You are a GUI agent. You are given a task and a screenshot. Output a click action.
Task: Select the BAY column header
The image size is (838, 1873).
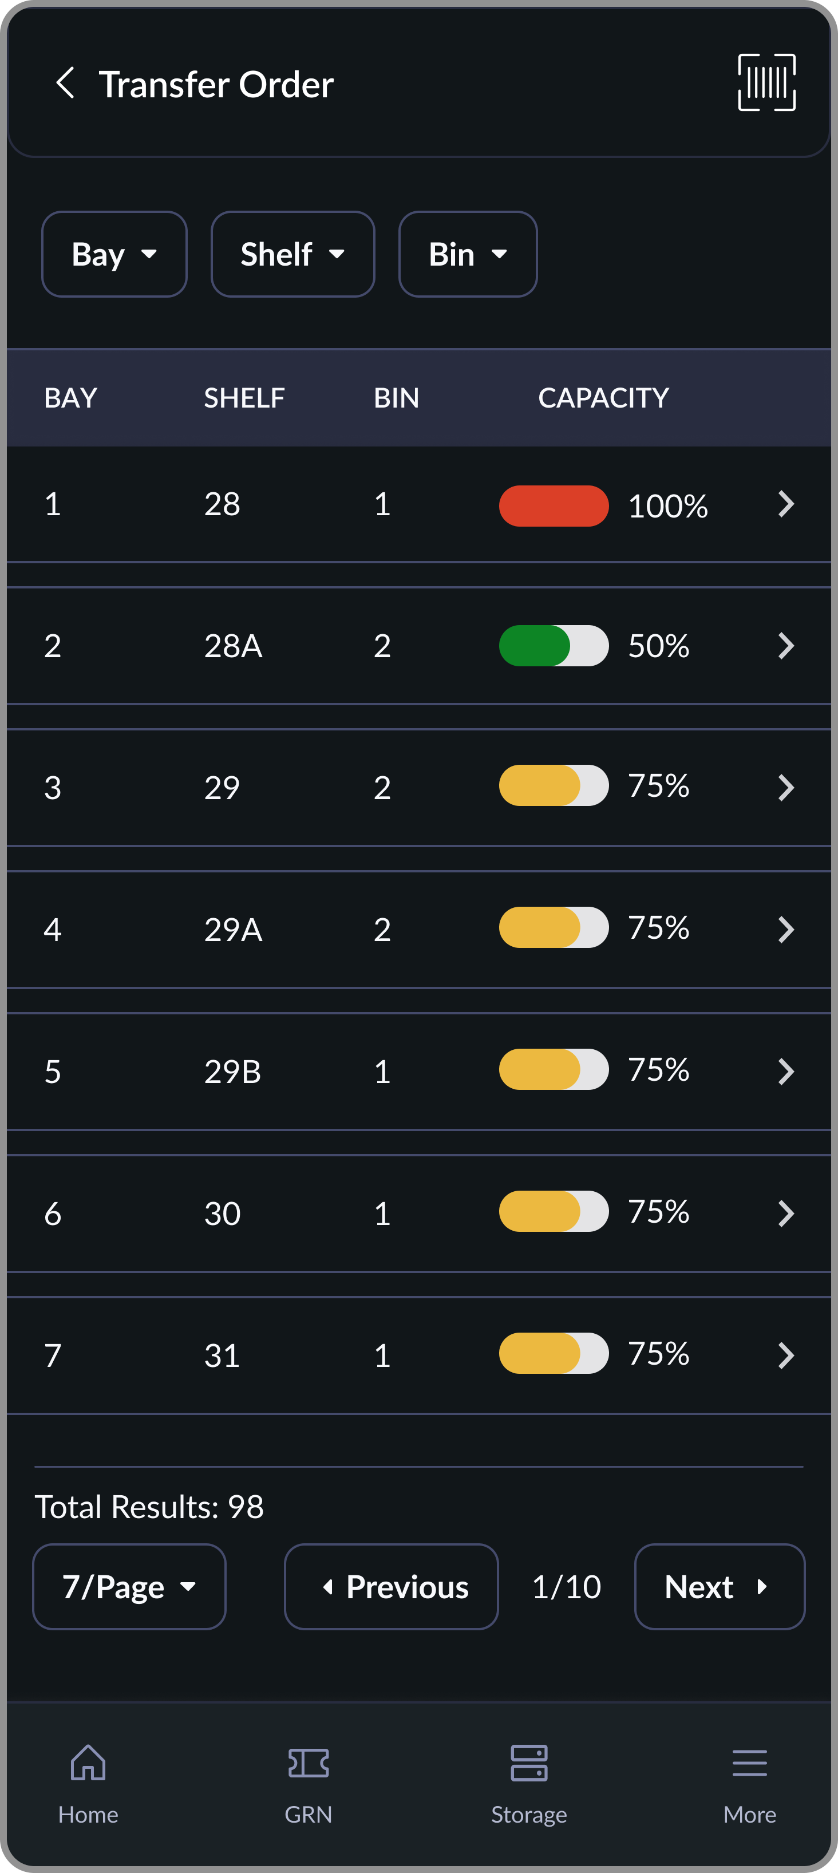[70, 397]
